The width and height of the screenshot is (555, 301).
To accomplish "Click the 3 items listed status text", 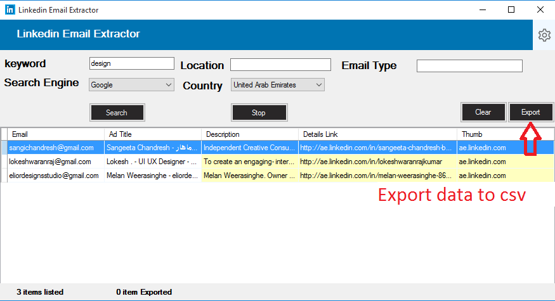I will coord(40,292).
